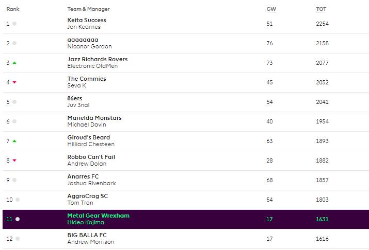Click white dot indicator in highlighted rank 11 row
This screenshot has height=250, width=369.
[x=17, y=219]
